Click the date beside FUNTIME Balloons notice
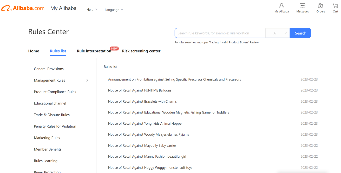 pos(309,90)
